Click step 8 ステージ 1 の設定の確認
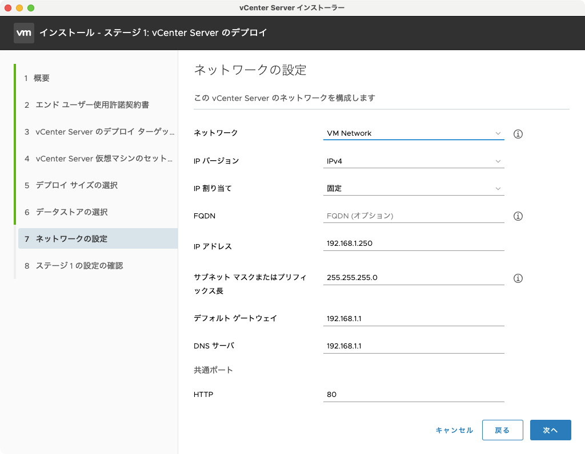The image size is (585, 454). (x=97, y=266)
